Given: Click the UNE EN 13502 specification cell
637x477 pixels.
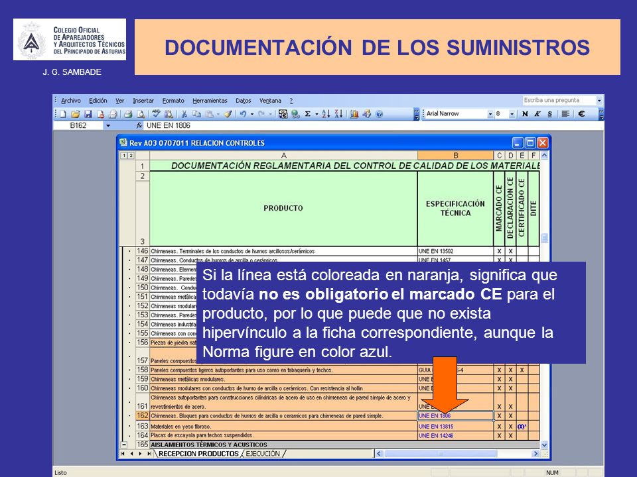Looking at the screenshot, I should [x=455, y=251].
